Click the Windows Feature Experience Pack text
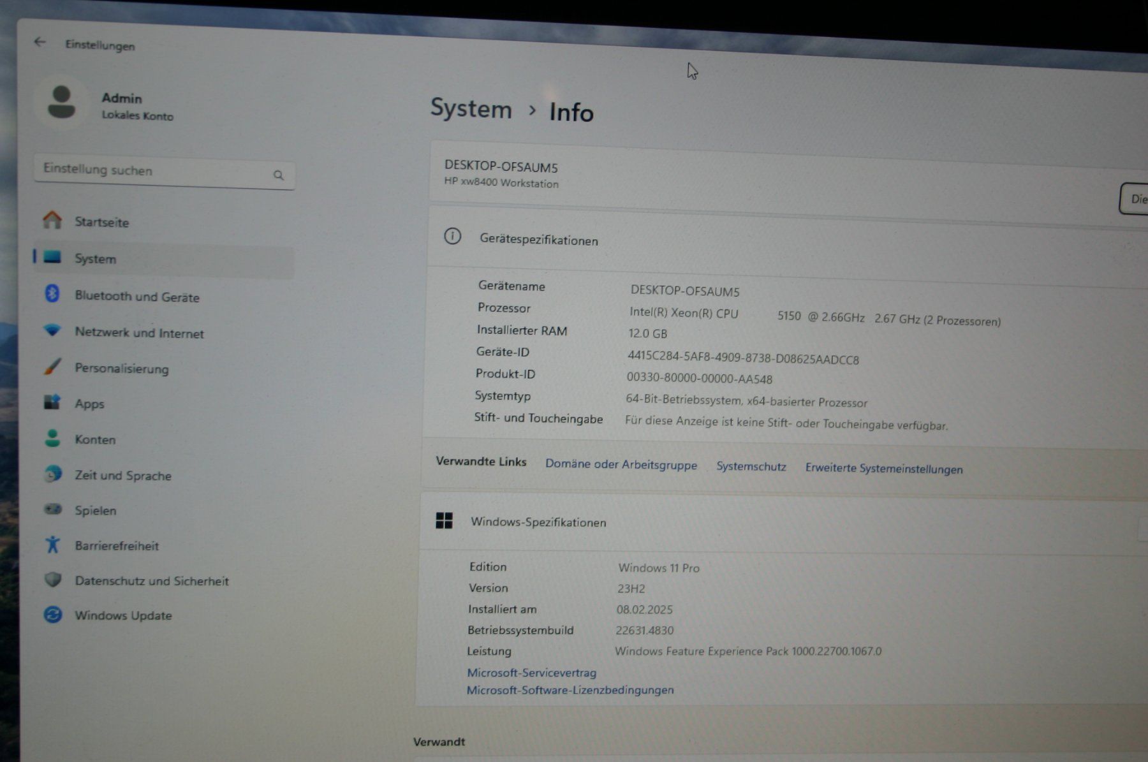The image size is (1148, 762). click(x=748, y=651)
